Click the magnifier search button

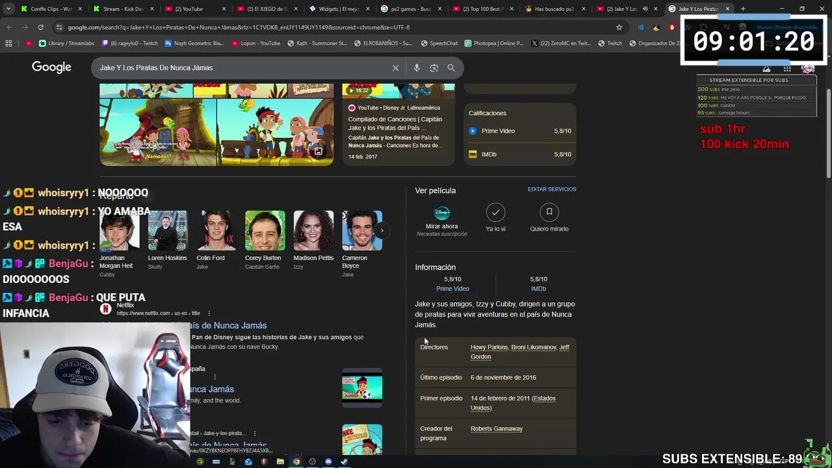pyautogui.click(x=451, y=68)
